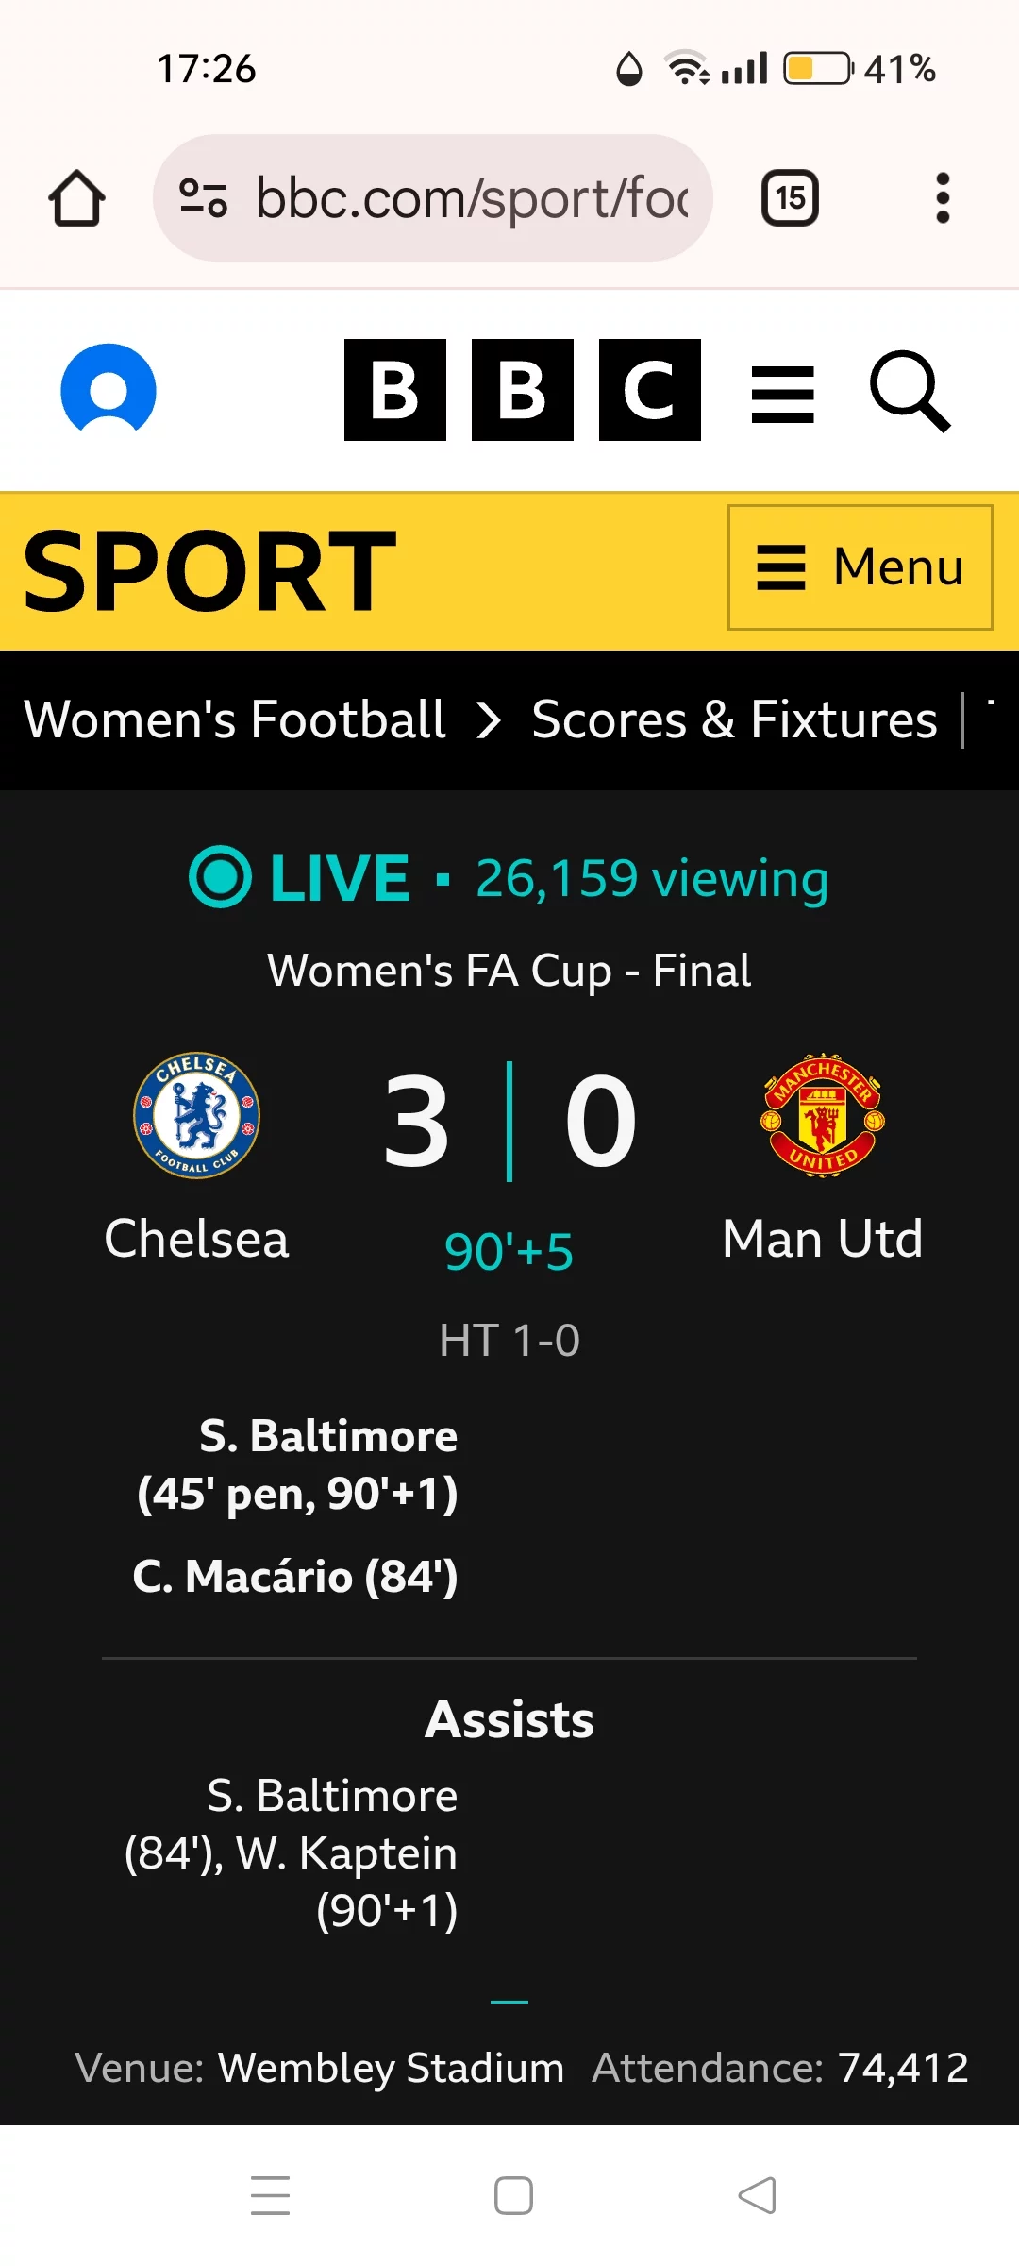Tap the LIVE indicator circle icon
This screenshot has height=2266, width=1019.
(x=220, y=877)
